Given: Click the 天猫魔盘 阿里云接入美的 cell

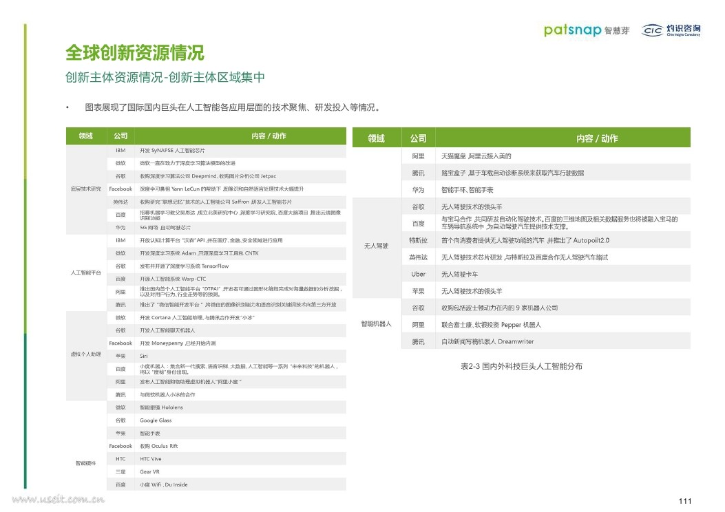Looking at the screenshot, I should pyautogui.click(x=563, y=156).
